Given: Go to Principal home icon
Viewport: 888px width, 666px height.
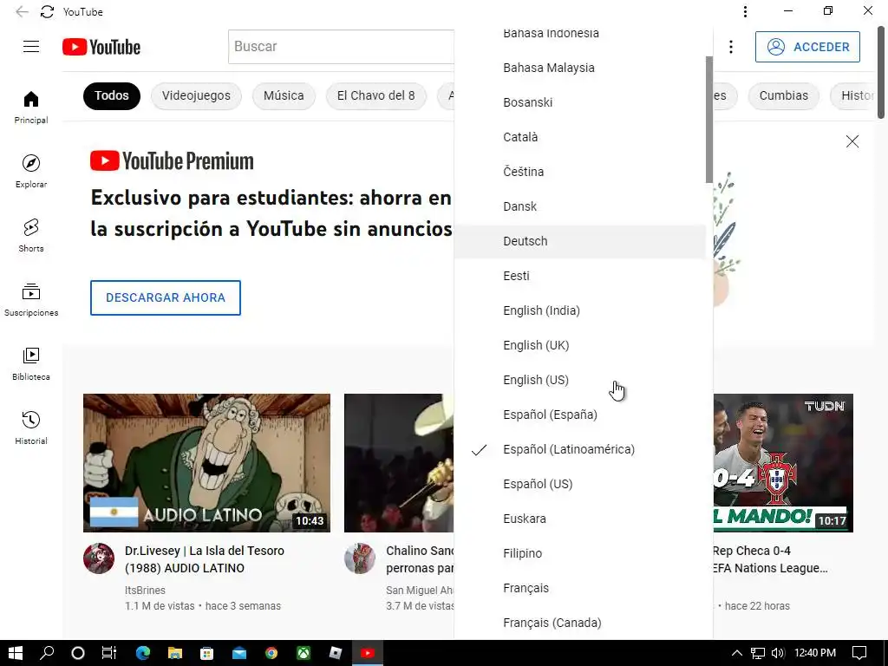Looking at the screenshot, I should (31, 100).
